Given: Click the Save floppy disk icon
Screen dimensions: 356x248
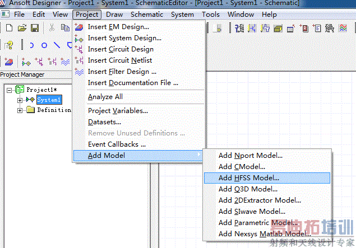Looking at the screenshot, I should [35, 28].
